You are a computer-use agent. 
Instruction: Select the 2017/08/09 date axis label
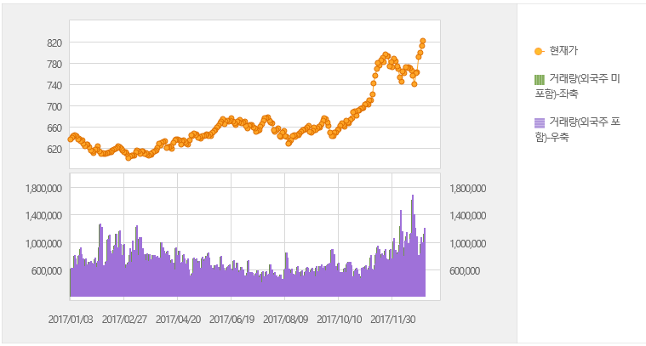(x=285, y=320)
